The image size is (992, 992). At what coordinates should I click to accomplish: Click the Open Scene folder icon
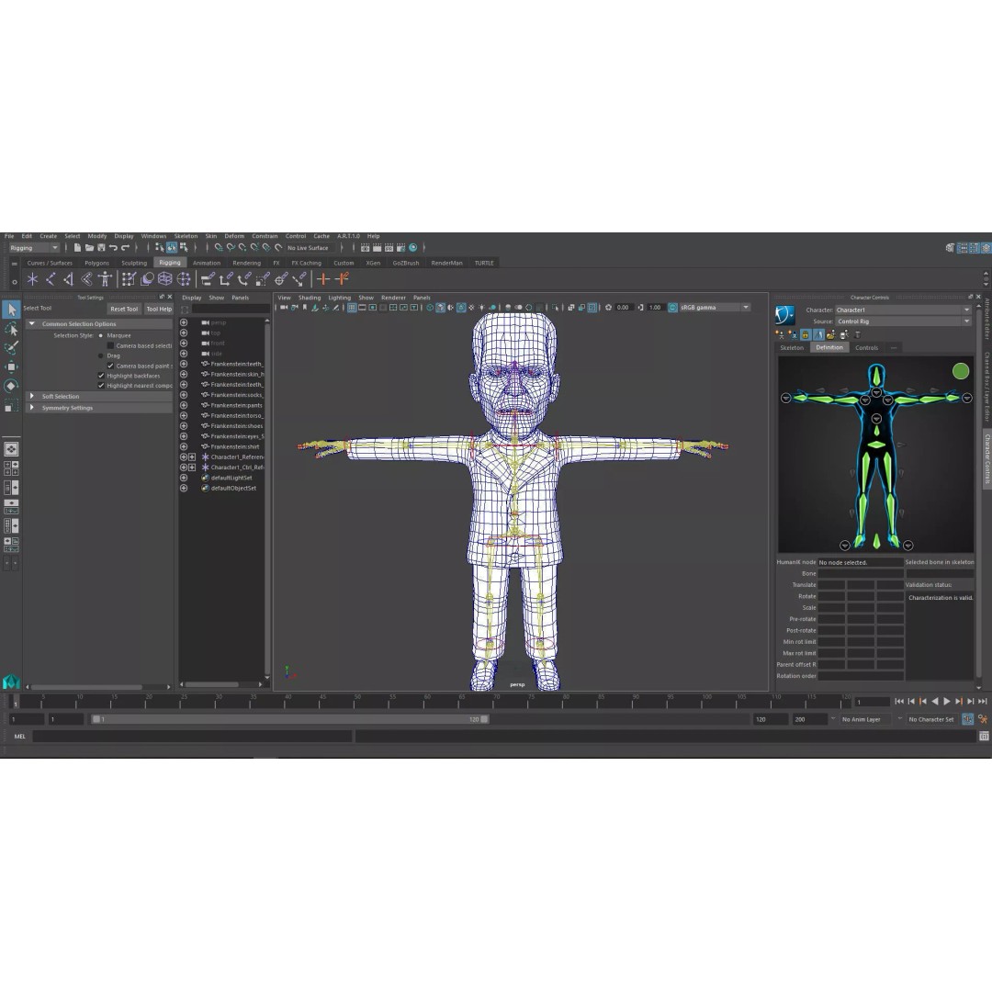89,247
